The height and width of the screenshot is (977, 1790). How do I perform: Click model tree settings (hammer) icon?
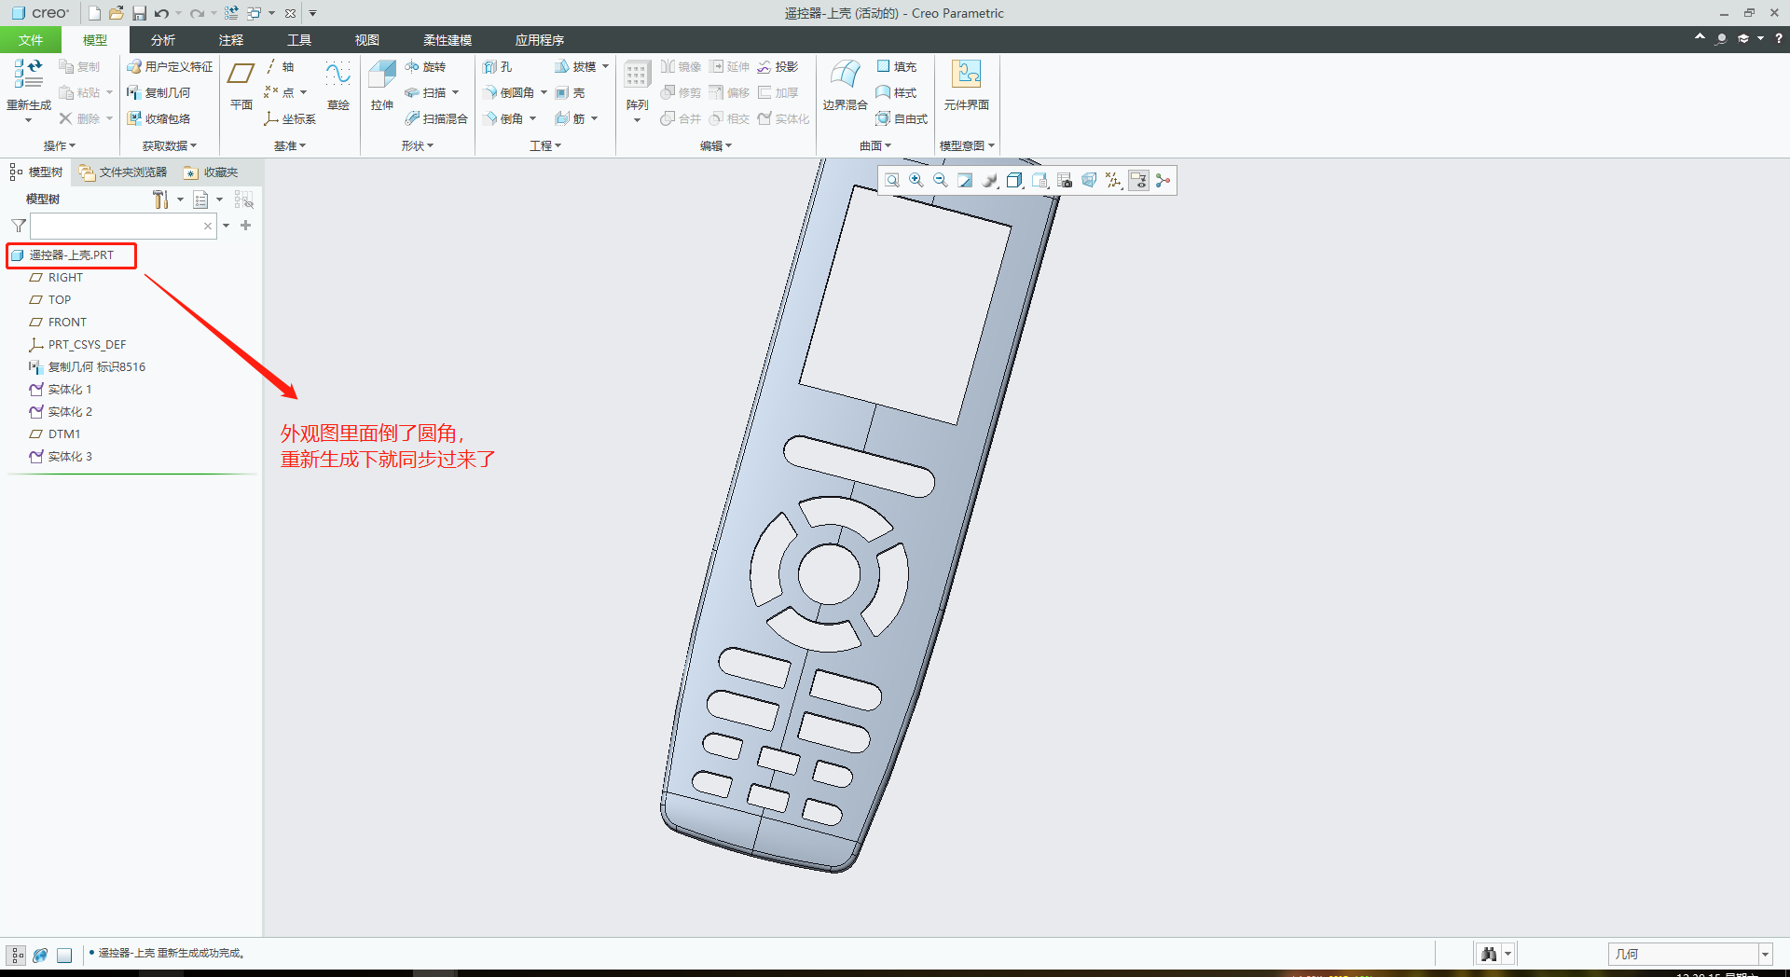click(160, 200)
